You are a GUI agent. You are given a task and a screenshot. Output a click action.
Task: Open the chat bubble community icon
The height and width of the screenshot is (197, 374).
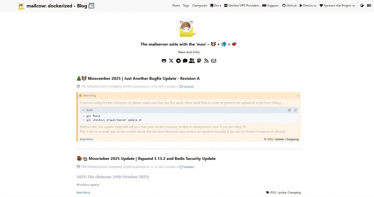tap(185, 61)
